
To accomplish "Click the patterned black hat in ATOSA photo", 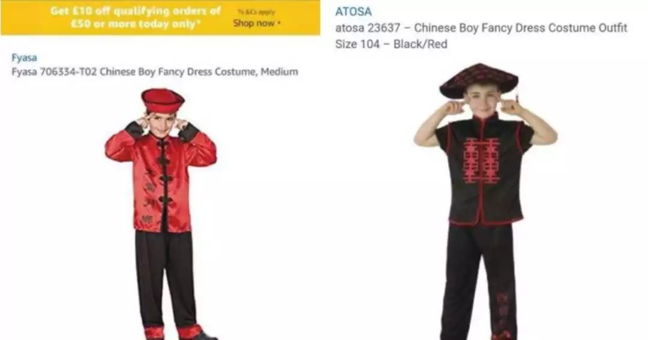I will point(479,79).
